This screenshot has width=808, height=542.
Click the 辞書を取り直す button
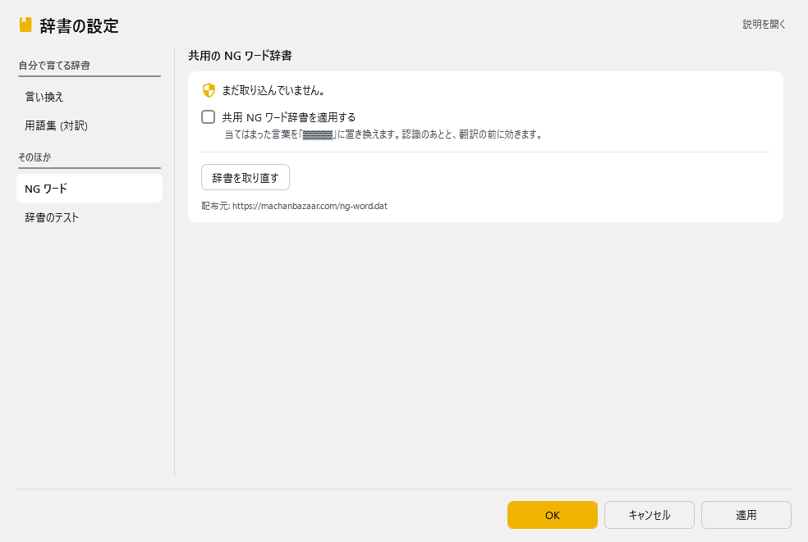pos(246,178)
